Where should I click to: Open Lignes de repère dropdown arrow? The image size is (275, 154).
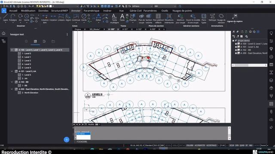[x=235, y=24]
